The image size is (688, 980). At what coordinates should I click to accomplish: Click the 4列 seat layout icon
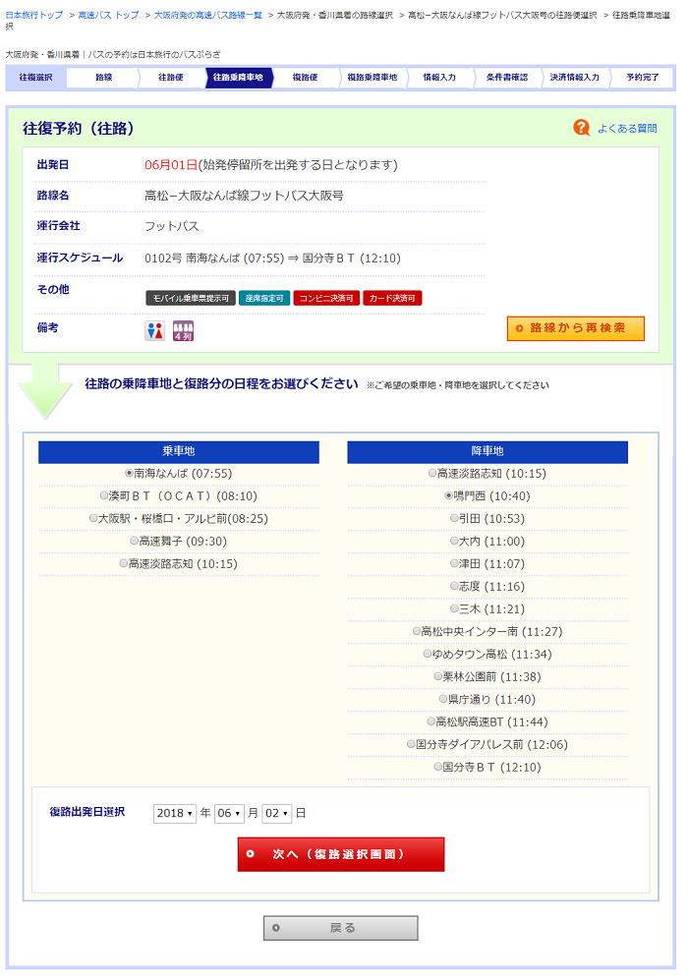click(183, 331)
